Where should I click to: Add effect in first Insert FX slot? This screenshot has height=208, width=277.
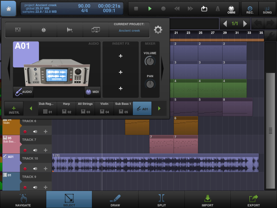(121, 56)
